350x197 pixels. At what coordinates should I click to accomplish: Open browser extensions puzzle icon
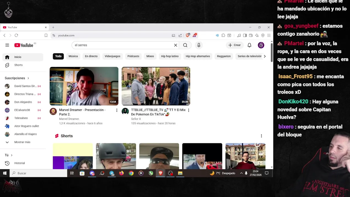[223, 35]
